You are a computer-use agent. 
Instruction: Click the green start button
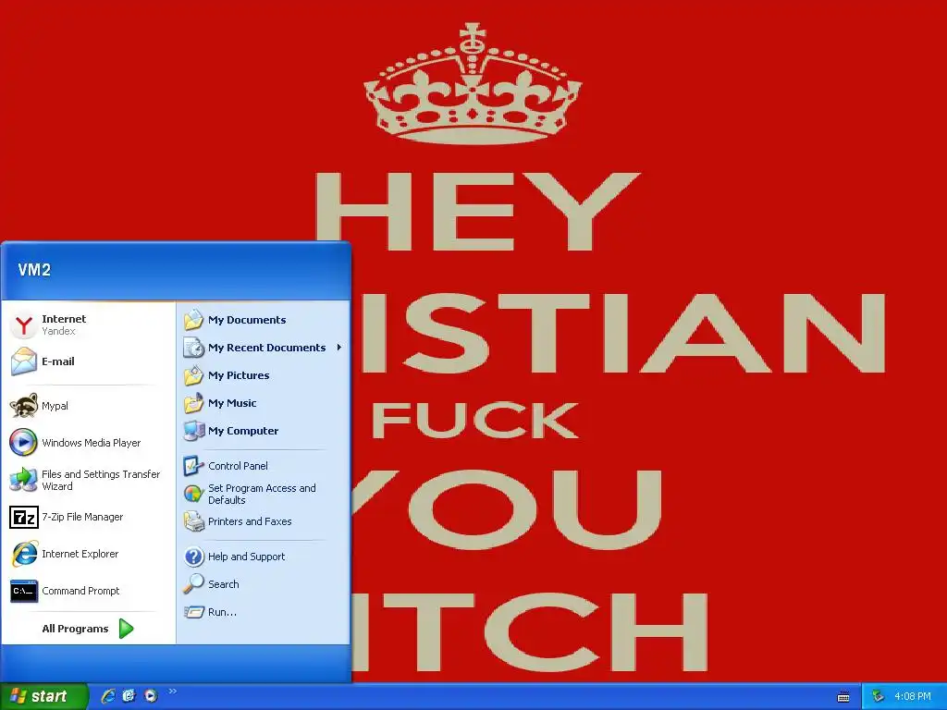click(43, 696)
